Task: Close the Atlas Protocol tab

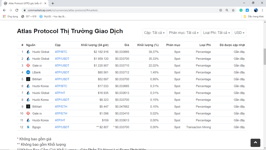Action: point(45,3)
